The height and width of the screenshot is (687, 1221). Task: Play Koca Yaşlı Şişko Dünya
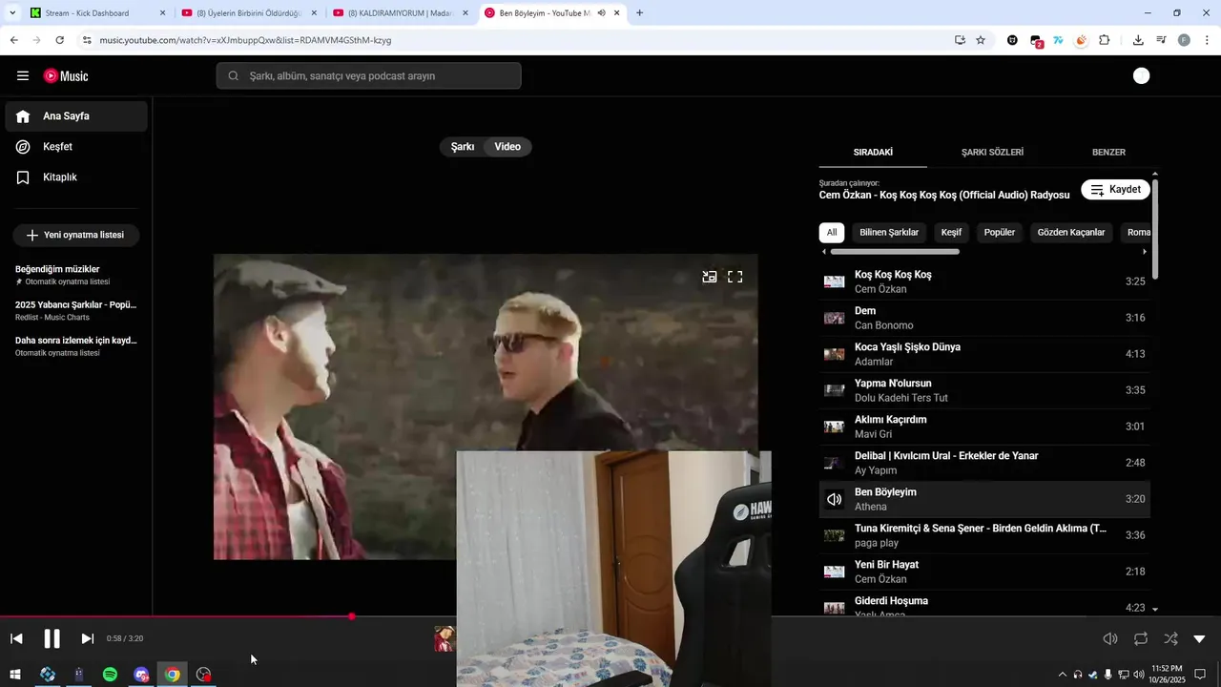point(984,354)
